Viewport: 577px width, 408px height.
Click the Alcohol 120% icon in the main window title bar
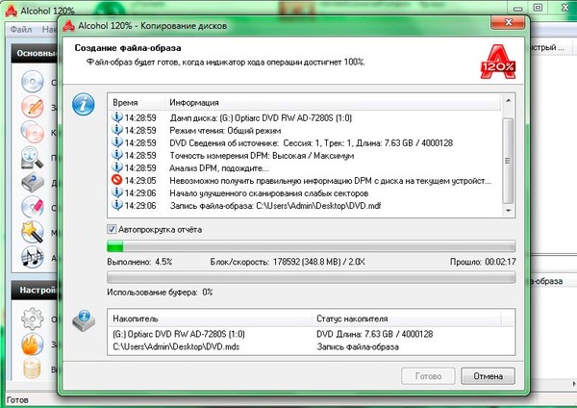pos(11,11)
